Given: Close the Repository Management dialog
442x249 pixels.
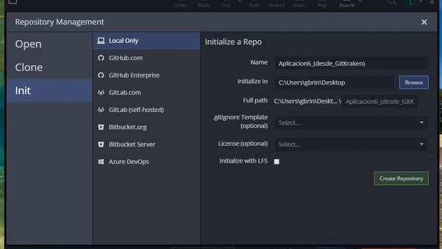Looking at the screenshot, I should point(424,22).
